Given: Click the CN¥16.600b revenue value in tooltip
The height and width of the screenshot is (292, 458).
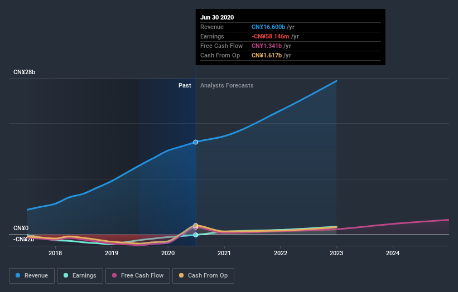Looking at the screenshot, I should (268, 27).
